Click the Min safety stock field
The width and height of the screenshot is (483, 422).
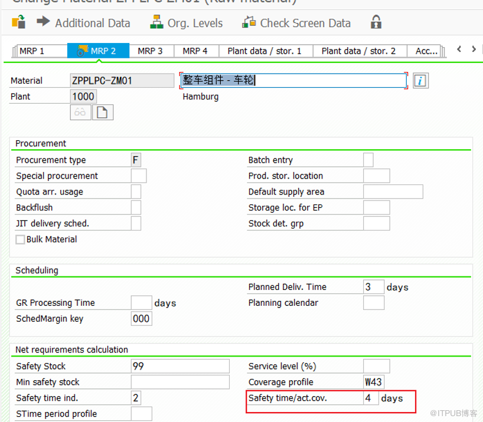coord(180,382)
